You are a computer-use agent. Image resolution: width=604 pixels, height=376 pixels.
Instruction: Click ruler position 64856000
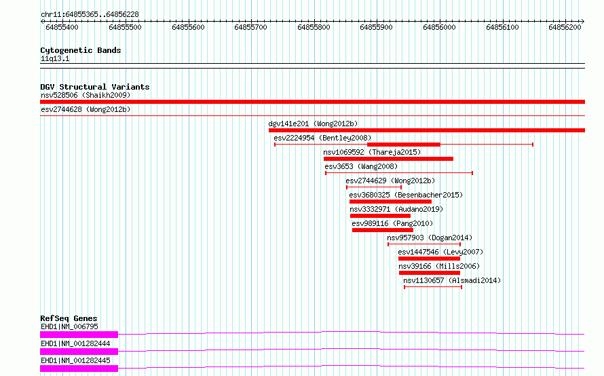click(x=440, y=27)
